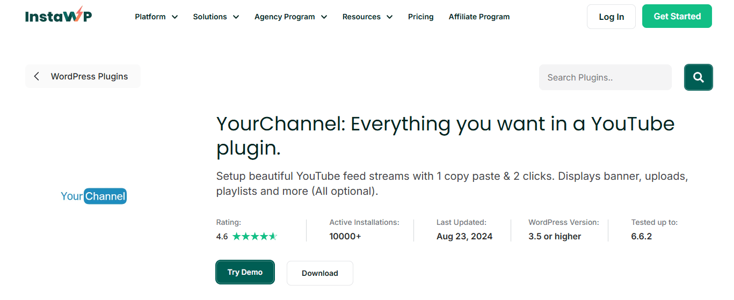This screenshot has width=734, height=300.
Task: Click the YourChannel plugin logo
Action: coord(93,196)
